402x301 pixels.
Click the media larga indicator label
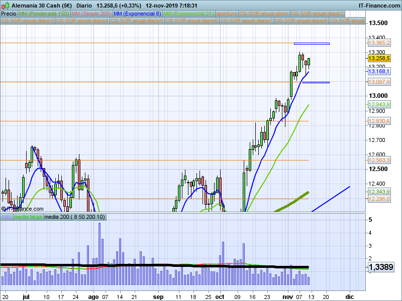pyautogui.click(x=28, y=217)
